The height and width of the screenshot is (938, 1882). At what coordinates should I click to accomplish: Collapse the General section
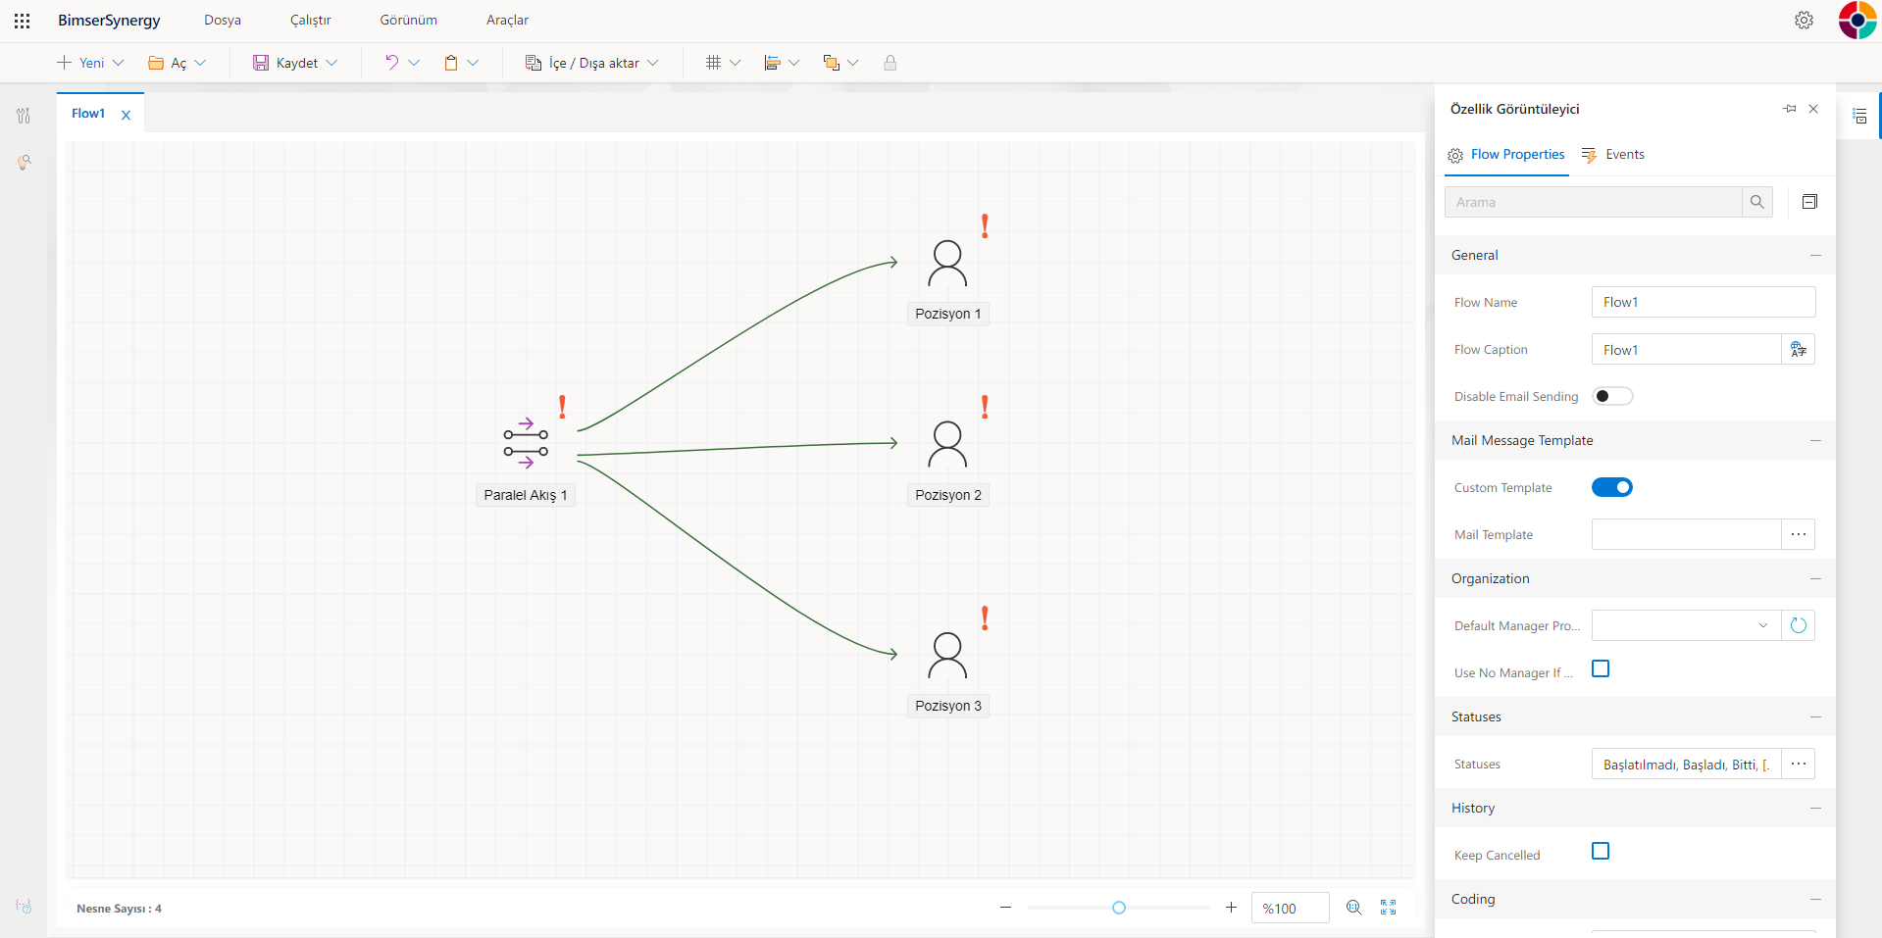coord(1814,255)
